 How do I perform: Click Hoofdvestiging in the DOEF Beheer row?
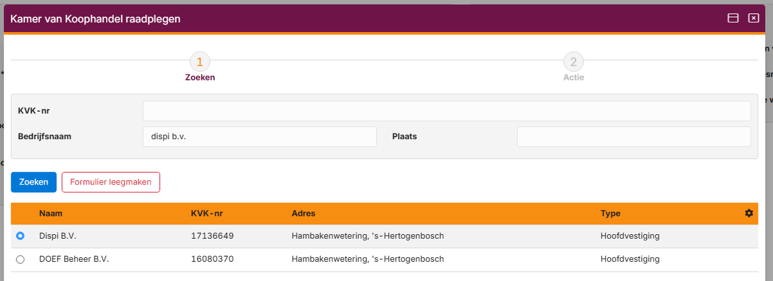[630, 259]
